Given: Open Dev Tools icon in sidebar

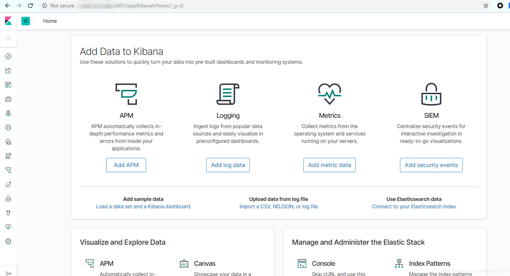Looking at the screenshot, I should 8,213.
